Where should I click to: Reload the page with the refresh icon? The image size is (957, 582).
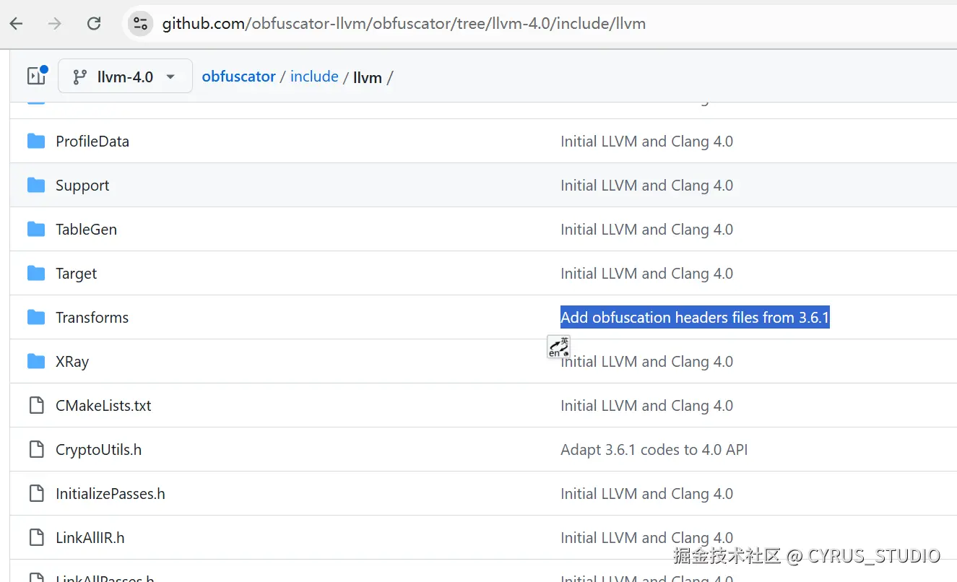coord(94,24)
